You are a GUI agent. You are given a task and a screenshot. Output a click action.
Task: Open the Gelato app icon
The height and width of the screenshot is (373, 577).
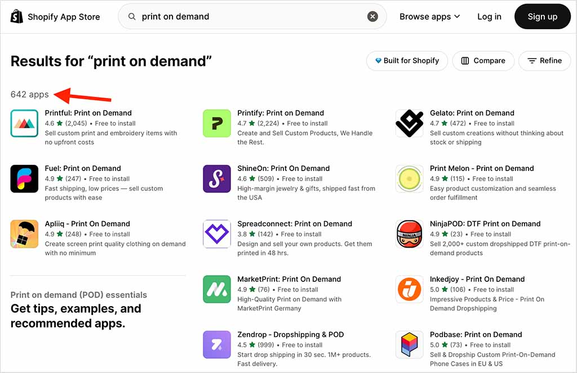pos(409,123)
